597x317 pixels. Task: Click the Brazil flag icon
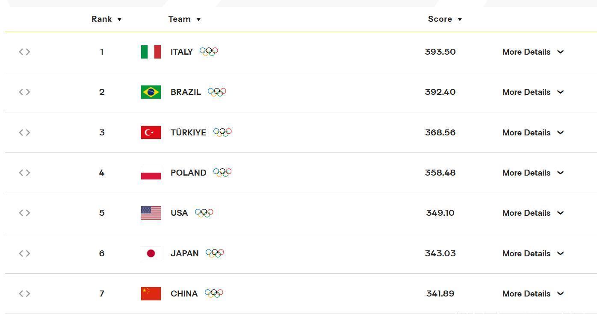151,92
